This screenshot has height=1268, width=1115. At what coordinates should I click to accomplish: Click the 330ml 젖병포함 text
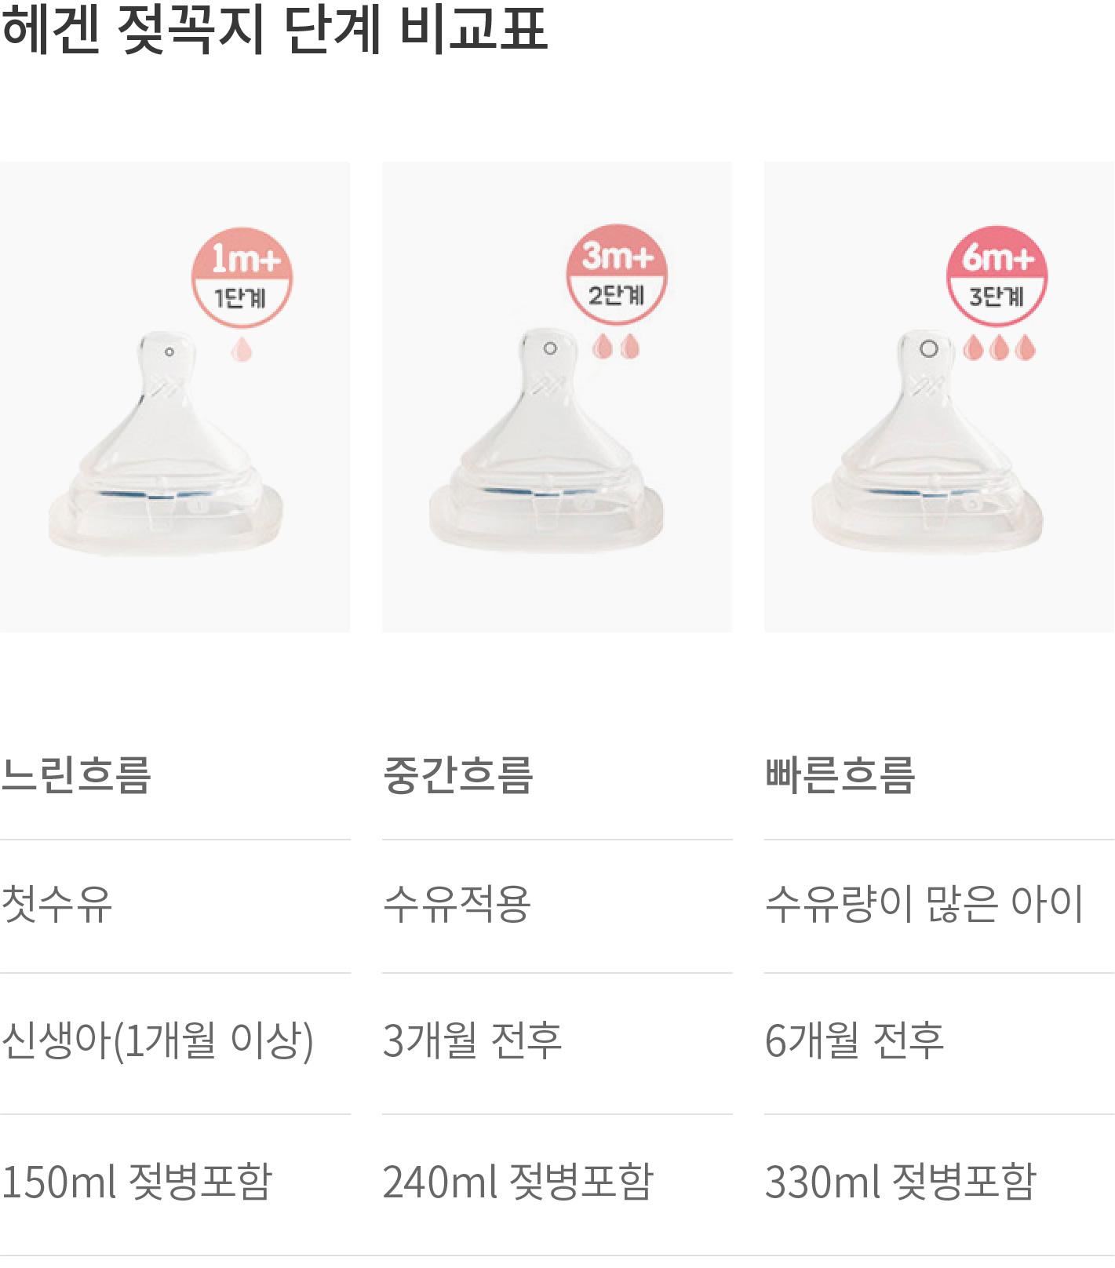pyautogui.click(x=901, y=1182)
